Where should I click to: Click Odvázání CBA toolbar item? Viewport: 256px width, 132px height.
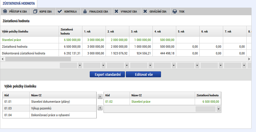pos(155,11)
